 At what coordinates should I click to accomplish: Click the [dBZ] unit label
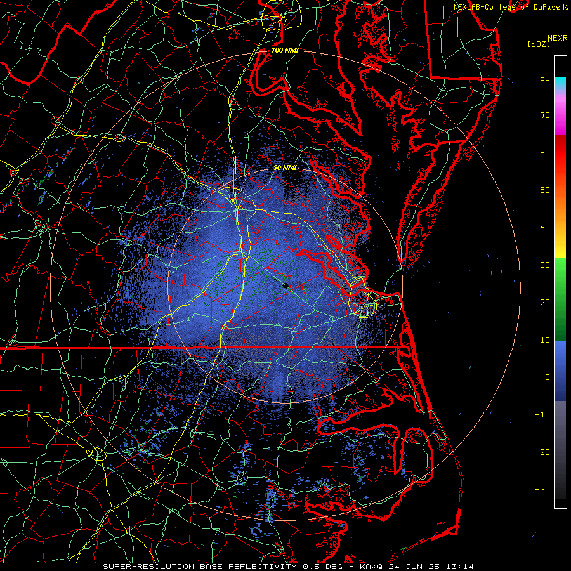point(539,44)
